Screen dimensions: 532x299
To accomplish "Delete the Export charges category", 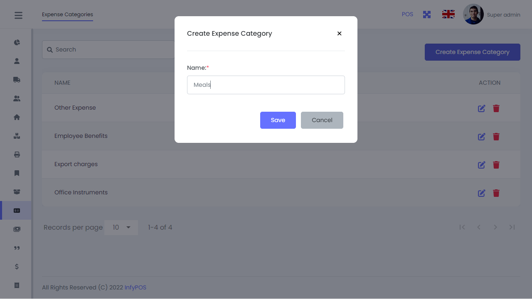I will click(496, 165).
